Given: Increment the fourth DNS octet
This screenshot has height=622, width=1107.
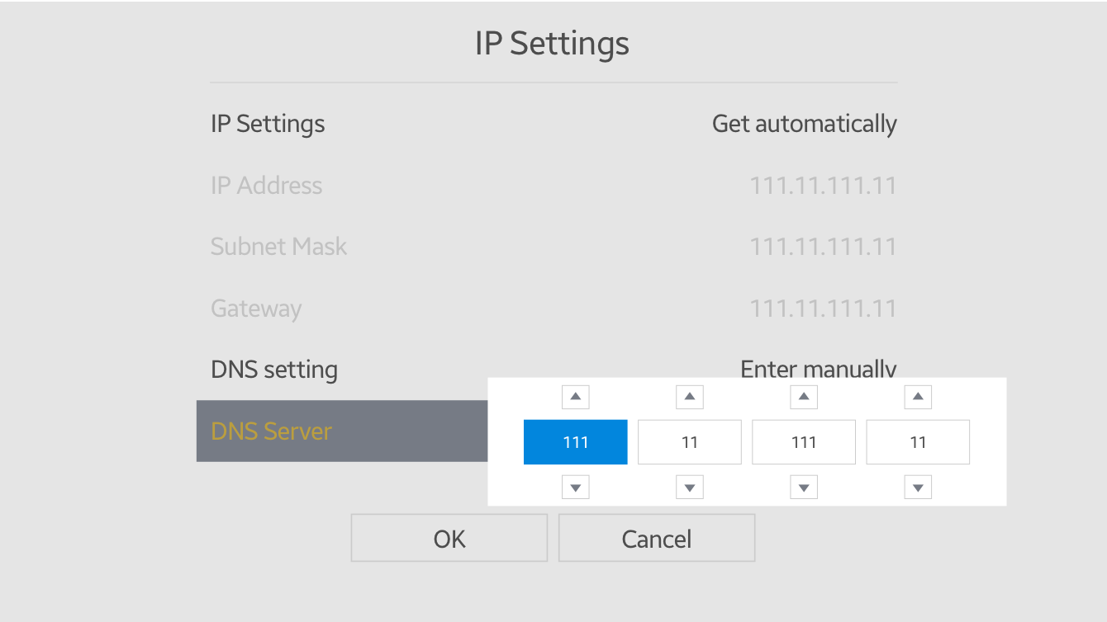Looking at the screenshot, I should point(918,398).
